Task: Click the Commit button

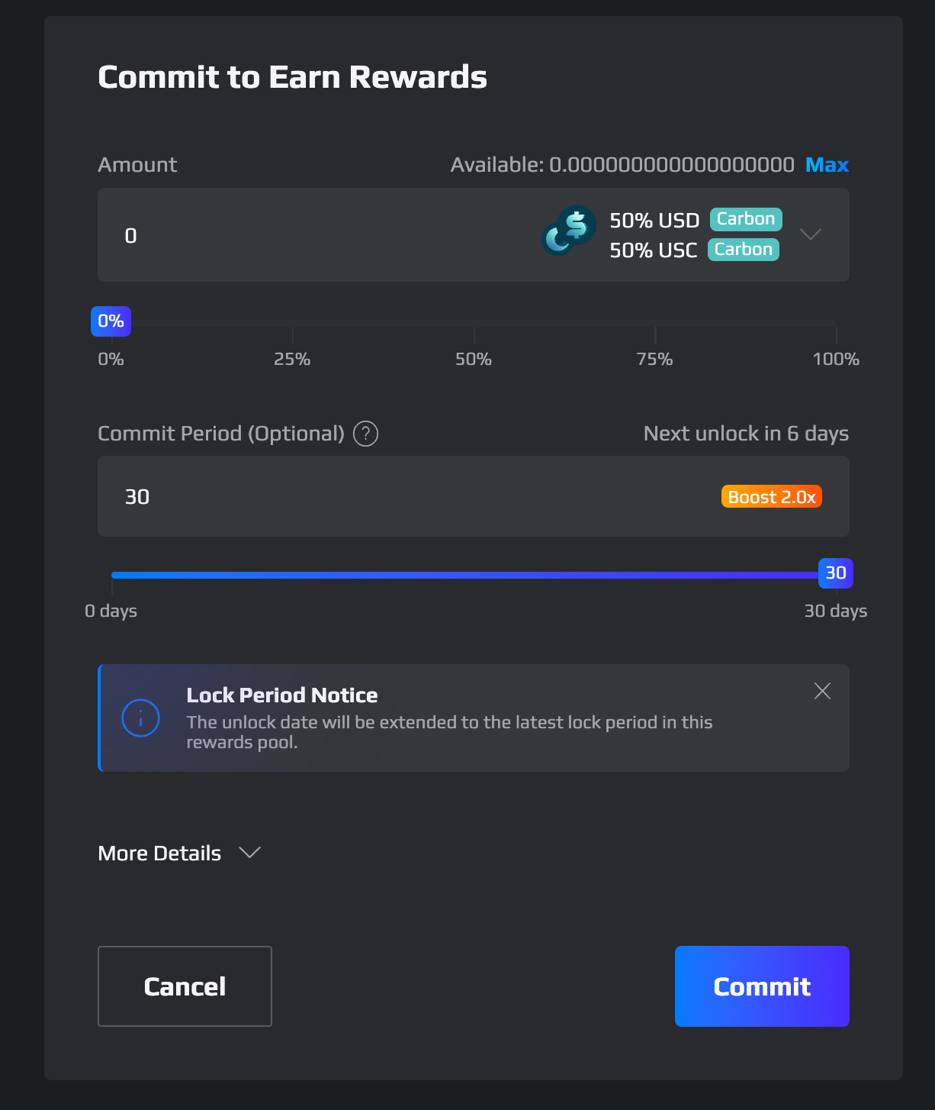Action: point(762,986)
